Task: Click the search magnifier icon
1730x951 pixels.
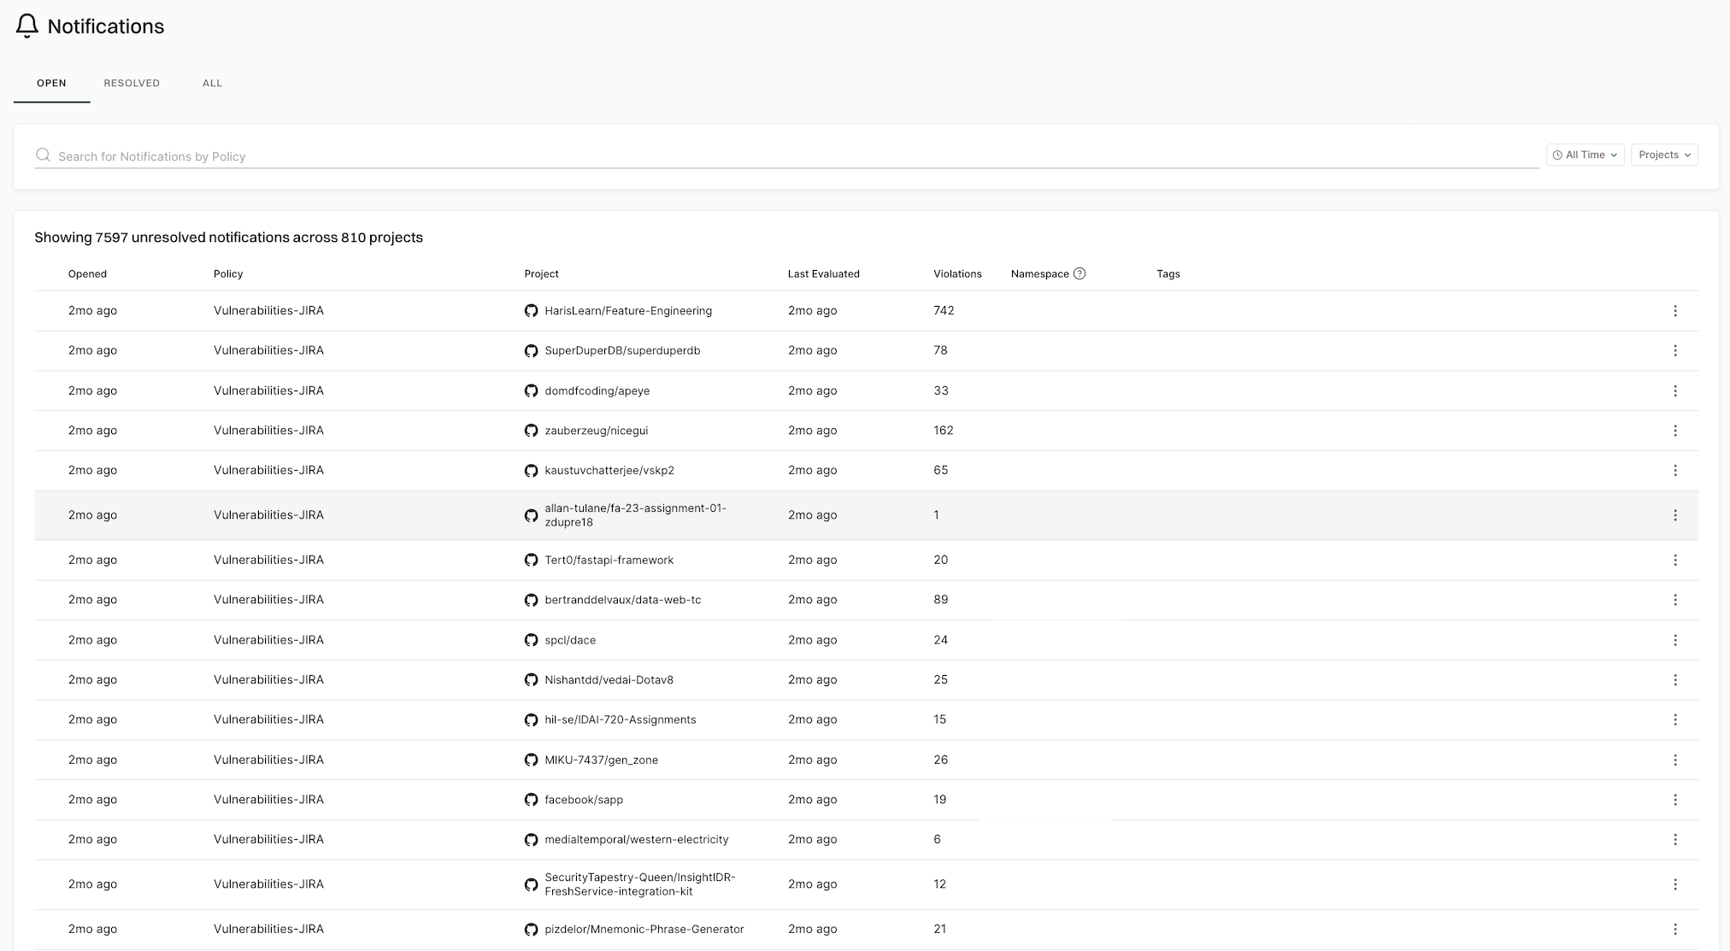Action: (x=43, y=155)
